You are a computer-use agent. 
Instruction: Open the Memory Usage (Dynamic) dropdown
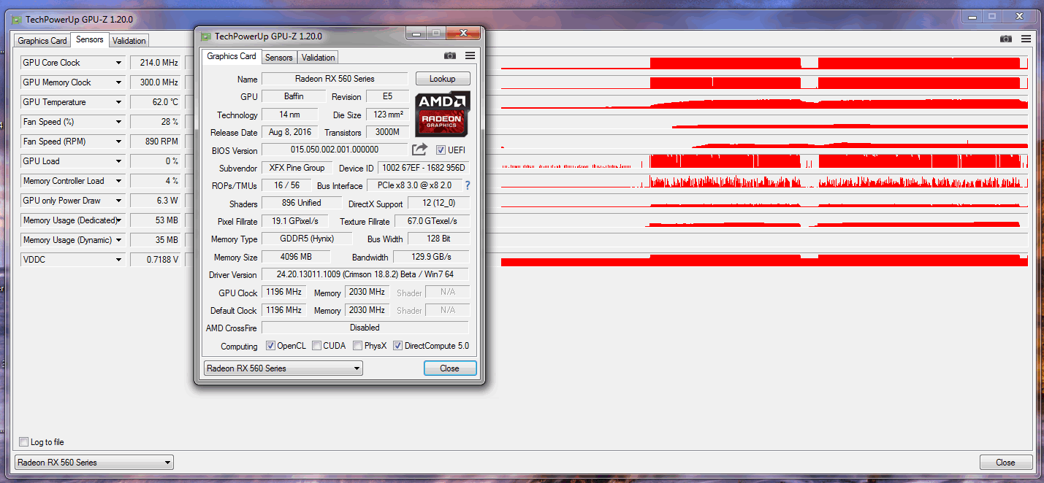click(118, 240)
